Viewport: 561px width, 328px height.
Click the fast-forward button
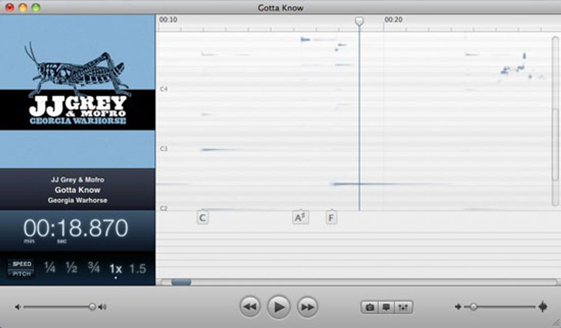(x=307, y=306)
